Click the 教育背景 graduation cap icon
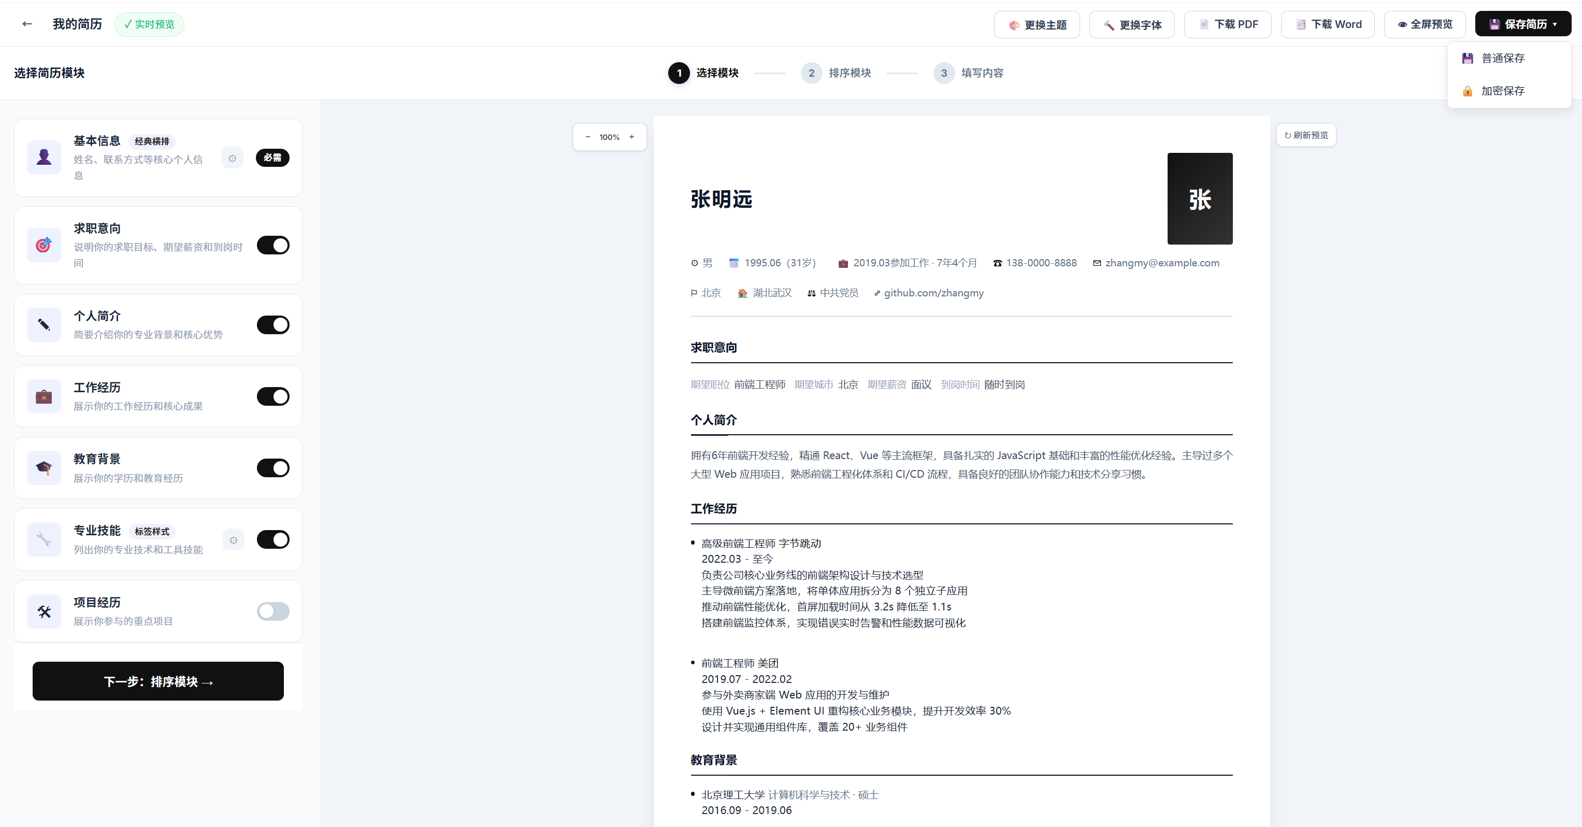The height and width of the screenshot is (827, 1582). pyautogui.click(x=44, y=467)
